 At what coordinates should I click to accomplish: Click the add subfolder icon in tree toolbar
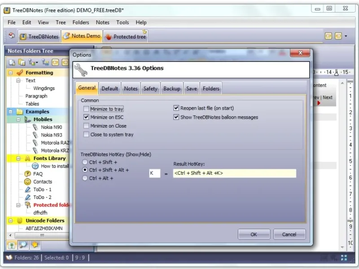(x=22, y=62)
